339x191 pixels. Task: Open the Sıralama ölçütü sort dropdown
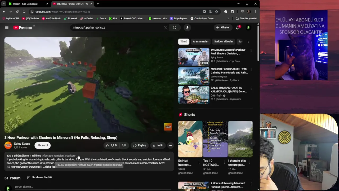pyautogui.click(x=40, y=177)
